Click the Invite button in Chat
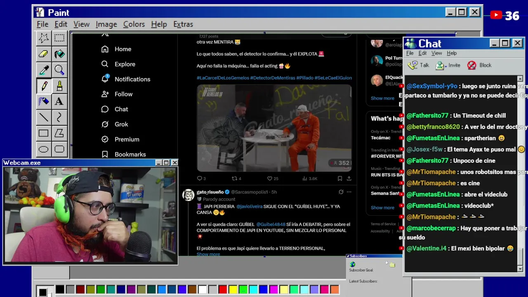 pos(448,65)
